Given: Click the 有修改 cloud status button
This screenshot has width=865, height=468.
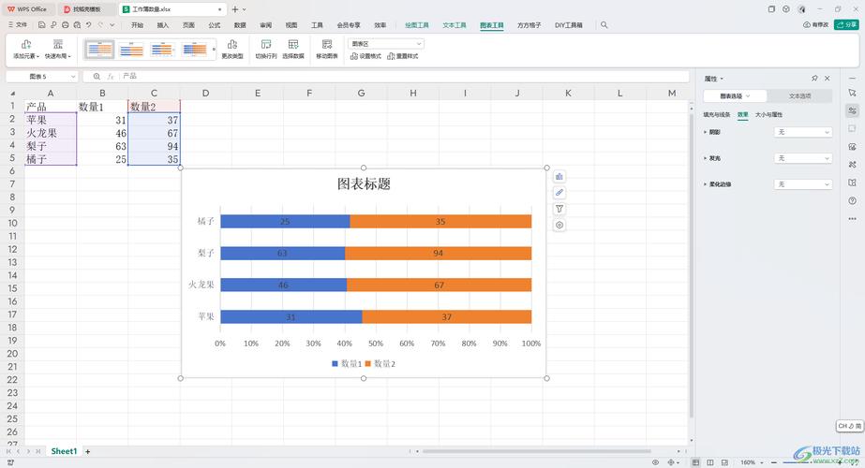Looking at the screenshot, I should 816,25.
